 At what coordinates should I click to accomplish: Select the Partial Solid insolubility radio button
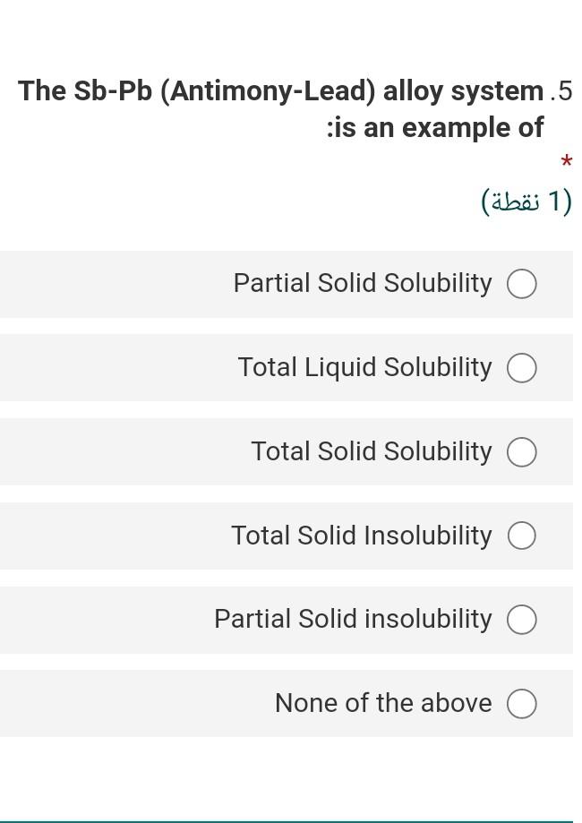522,620
